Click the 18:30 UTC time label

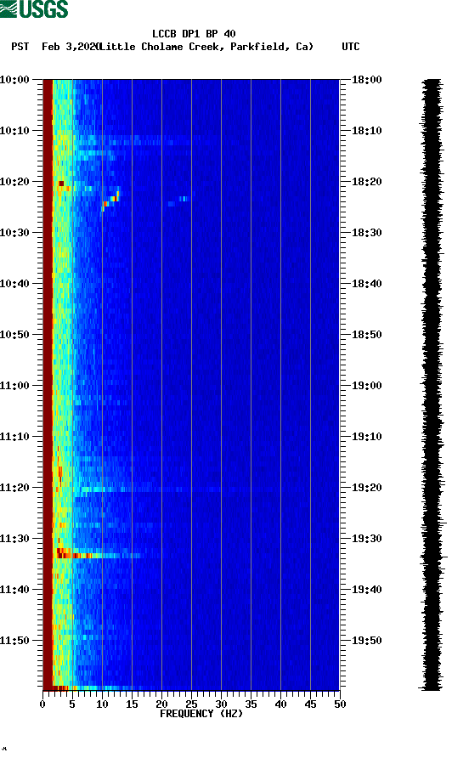pyautogui.click(x=366, y=233)
